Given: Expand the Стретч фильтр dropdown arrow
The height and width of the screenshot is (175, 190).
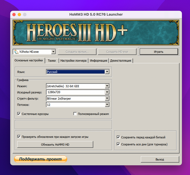Looking at the screenshot, I should [x=107, y=98].
